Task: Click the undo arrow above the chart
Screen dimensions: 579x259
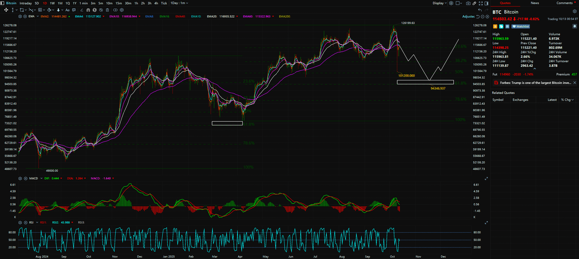Action: click(x=480, y=10)
